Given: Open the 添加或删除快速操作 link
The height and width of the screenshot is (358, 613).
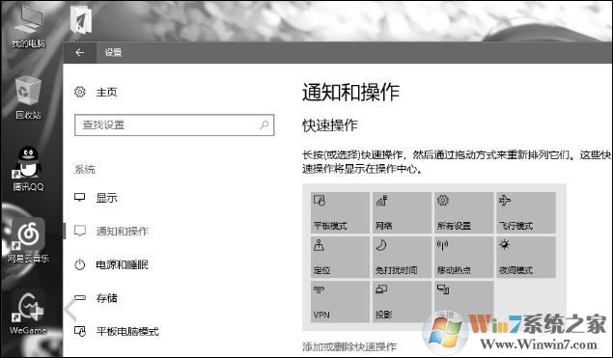Looking at the screenshot, I should [349, 346].
